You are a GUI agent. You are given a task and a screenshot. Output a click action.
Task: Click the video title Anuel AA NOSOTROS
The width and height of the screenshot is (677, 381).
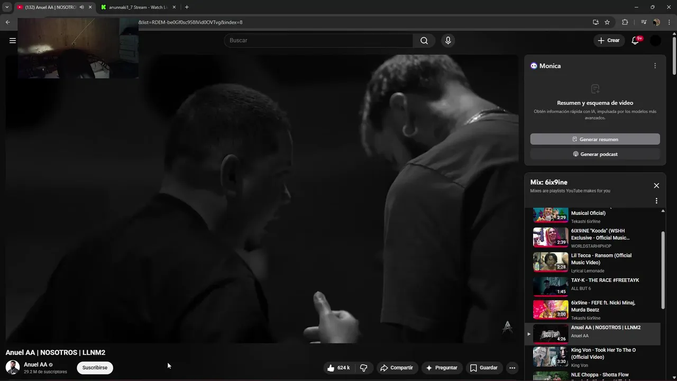coord(56,352)
